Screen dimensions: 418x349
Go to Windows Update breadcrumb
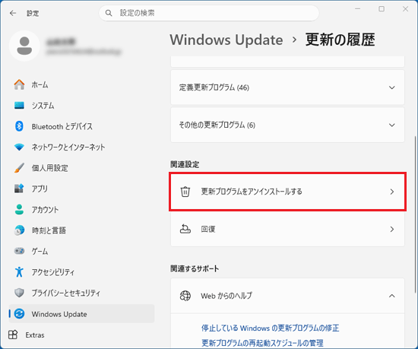coord(226,40)
